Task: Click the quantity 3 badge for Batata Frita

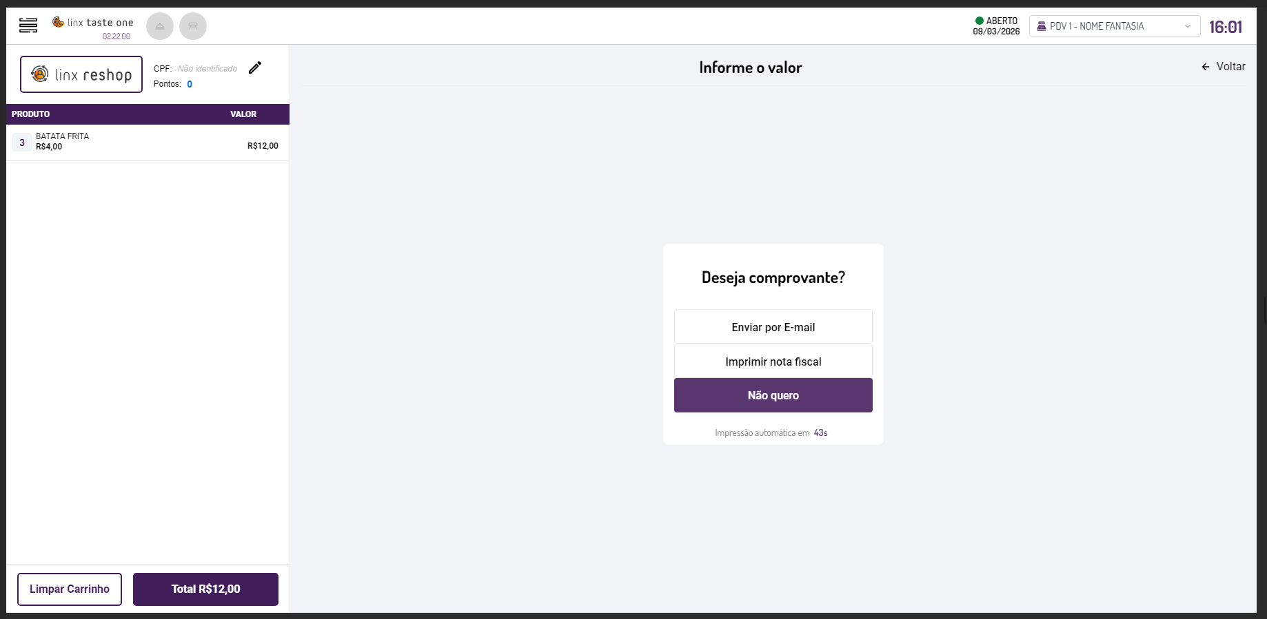Action: [x=22, y=143]
